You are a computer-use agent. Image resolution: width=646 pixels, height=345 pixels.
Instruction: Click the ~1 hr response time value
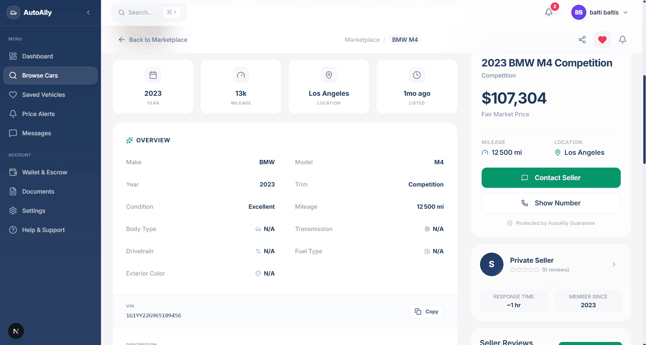pyautogui.click(x=514, y=305)
